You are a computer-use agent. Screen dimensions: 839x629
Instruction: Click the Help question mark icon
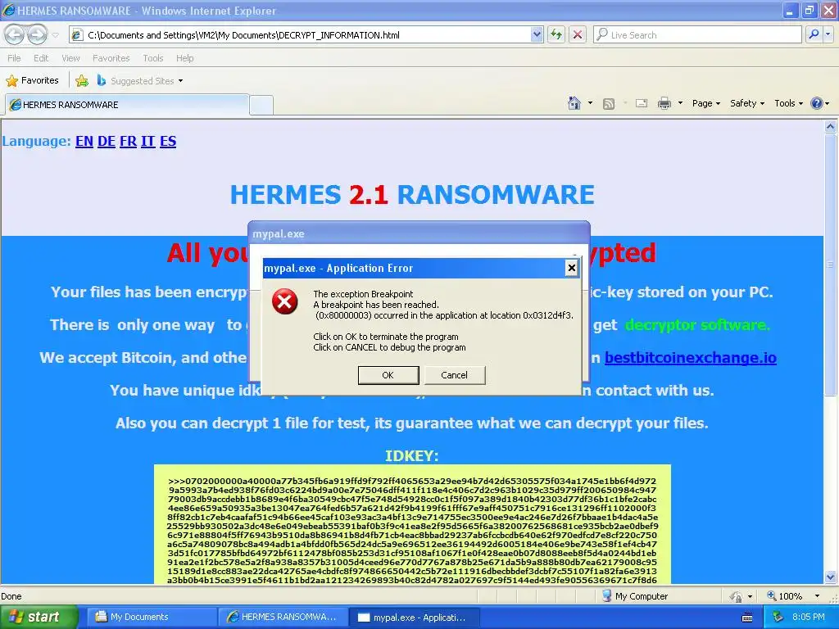click(817, 103)
